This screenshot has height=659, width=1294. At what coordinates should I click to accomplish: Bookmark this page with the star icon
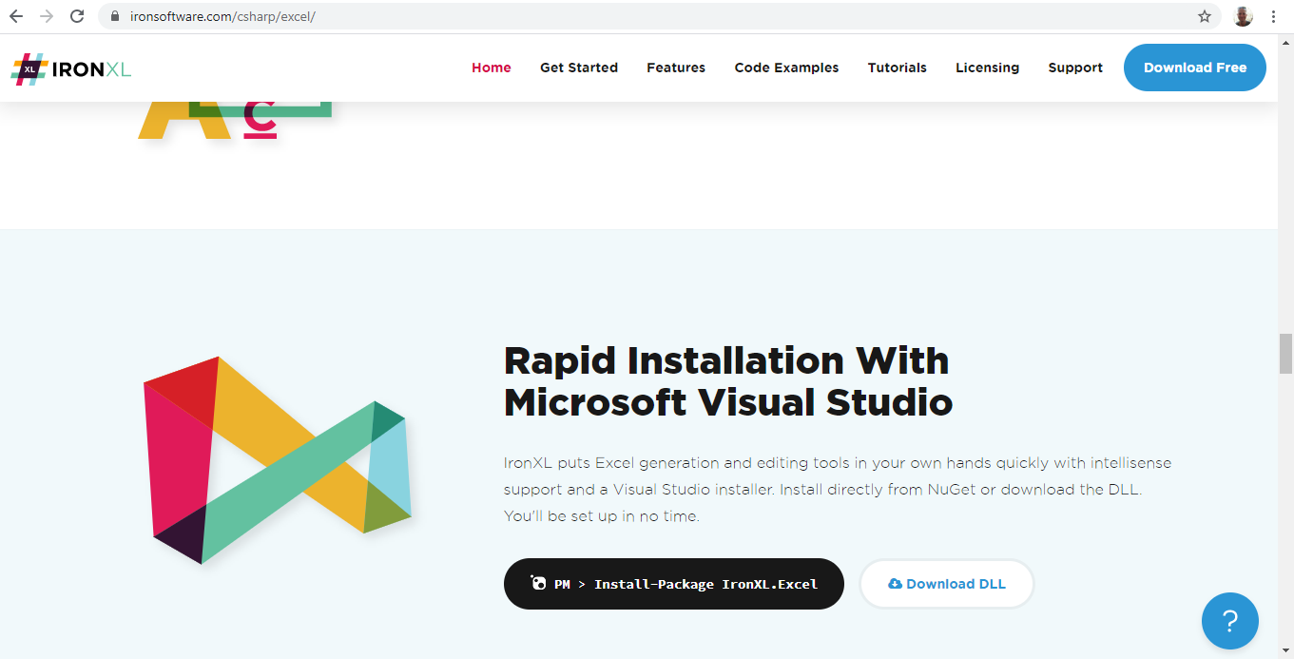point(1205,16)
